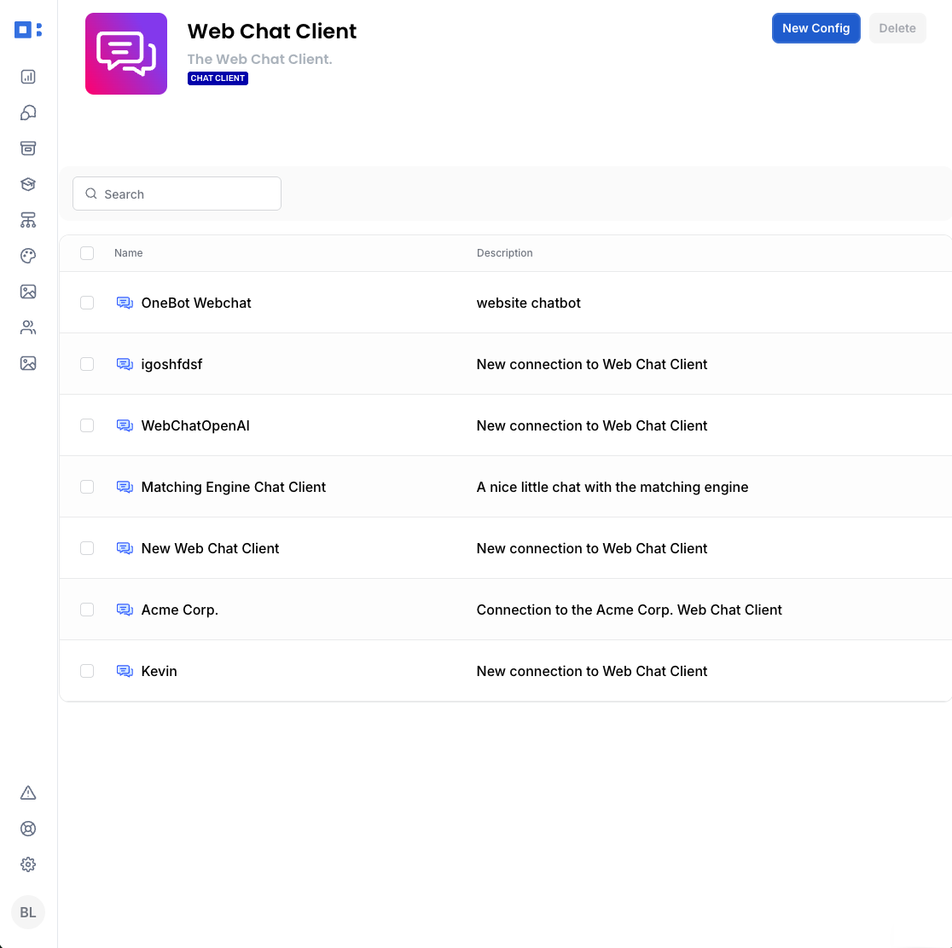Check the WebChatOpenAI row checkbox
Image resolution: width=952 pixels, height=948 pixels.
click(x=87, y=425)
